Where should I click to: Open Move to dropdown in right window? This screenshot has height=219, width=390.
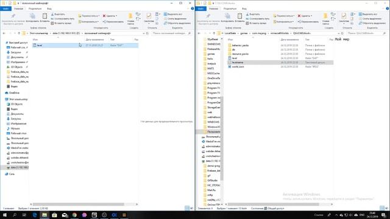click(x=284, y=16)
